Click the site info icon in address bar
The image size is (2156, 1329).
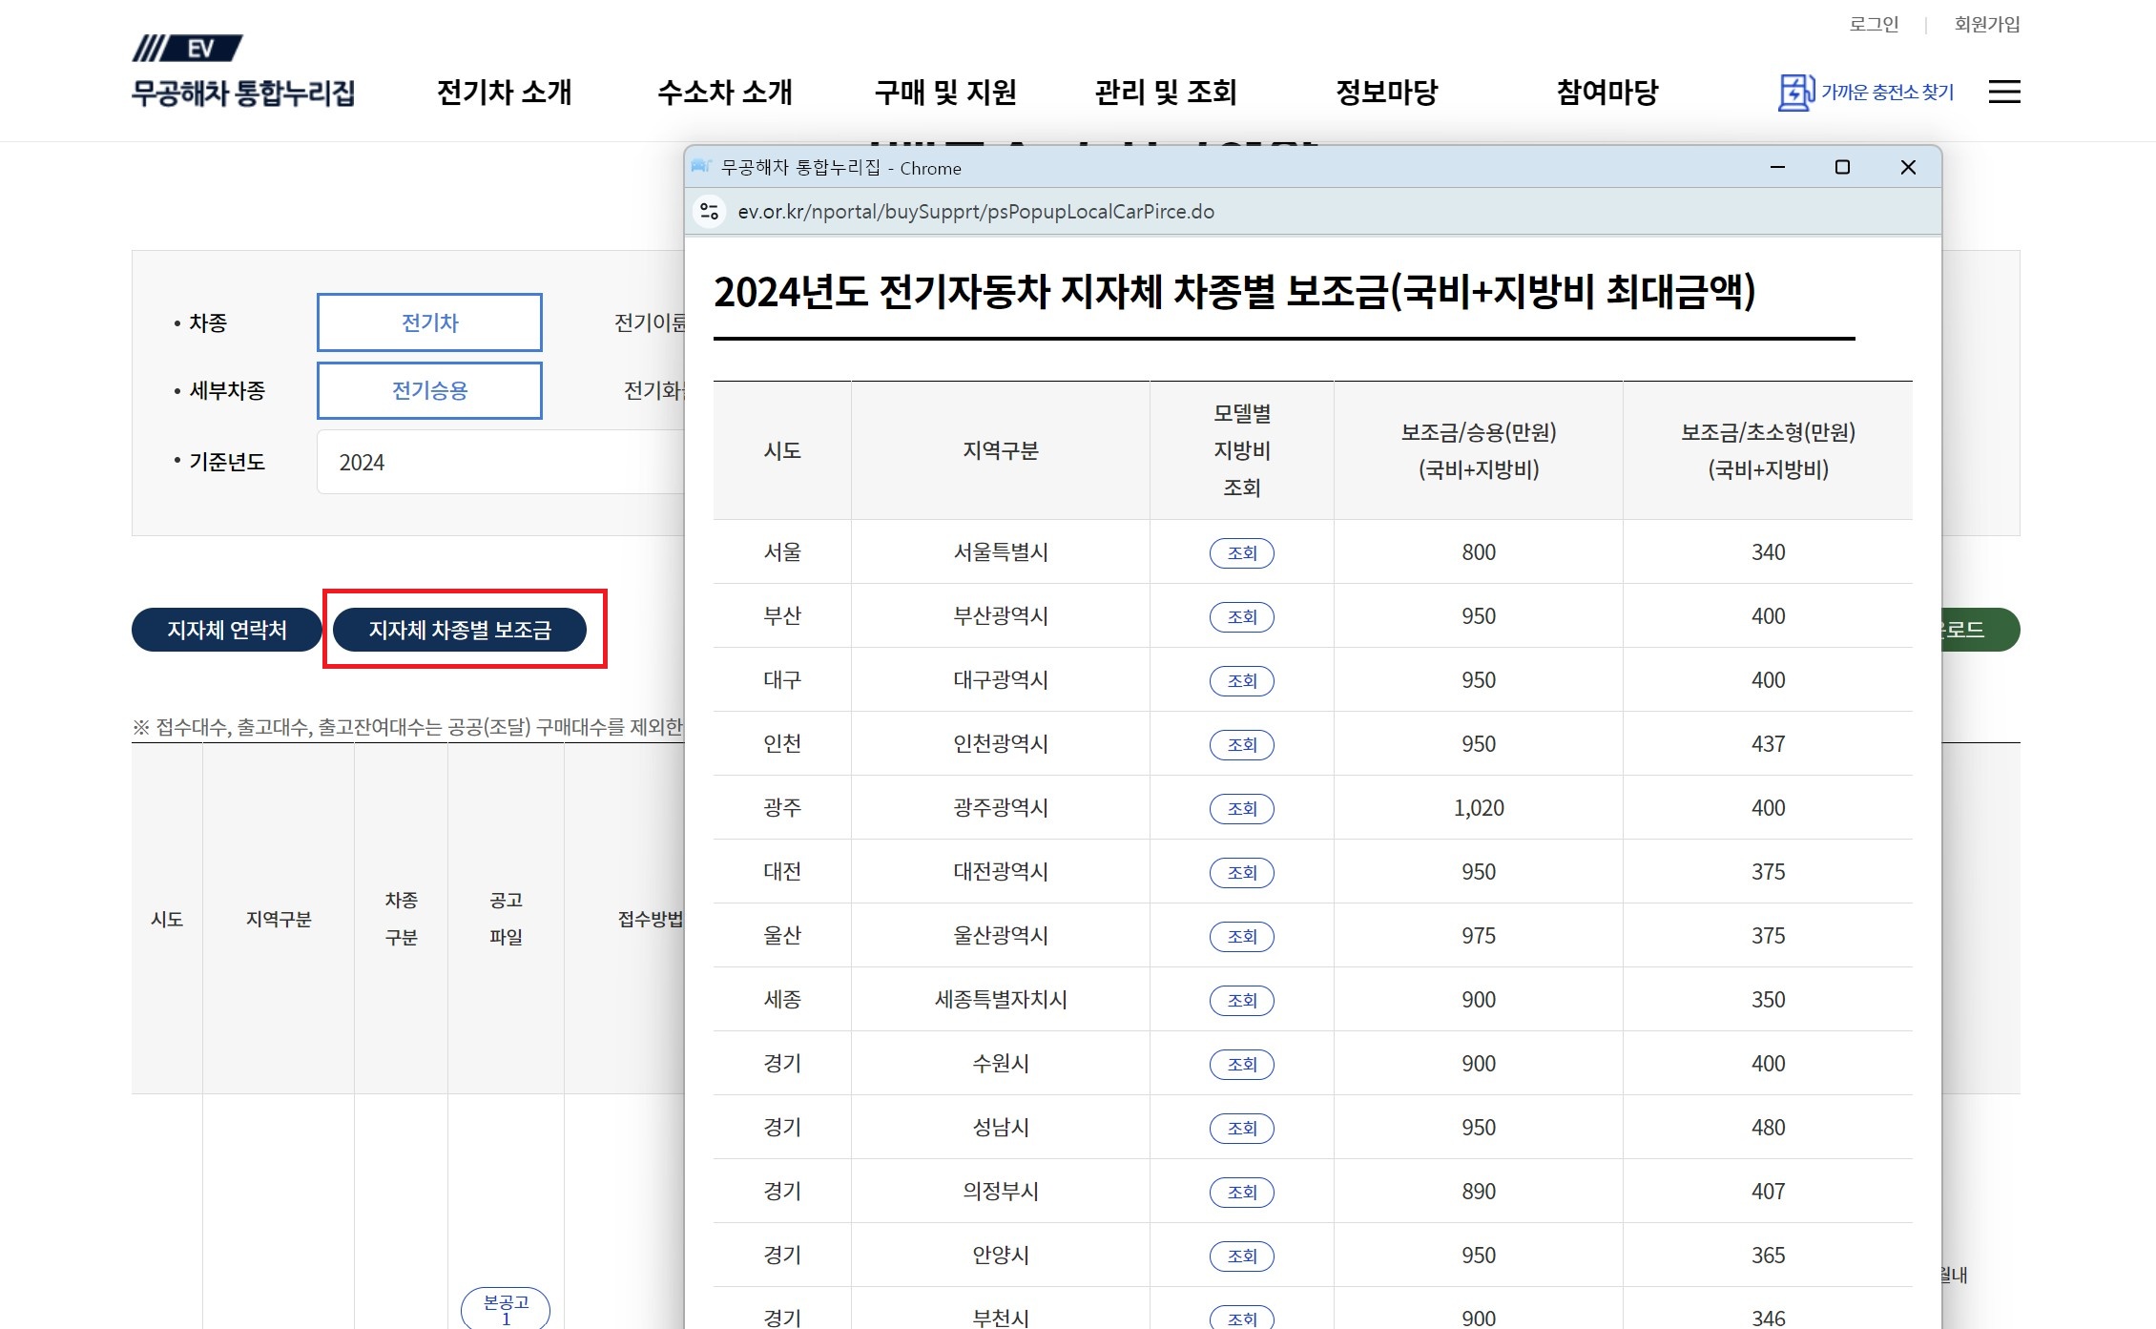click(x=710, y=211)
